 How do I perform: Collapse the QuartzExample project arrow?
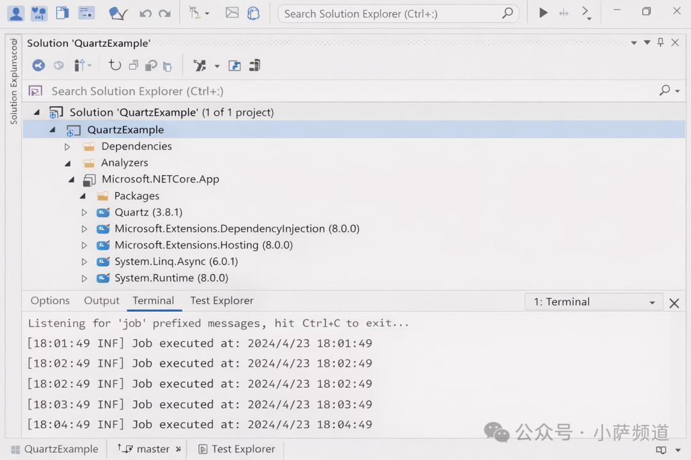pyautogui.click(x=52, y=130)
